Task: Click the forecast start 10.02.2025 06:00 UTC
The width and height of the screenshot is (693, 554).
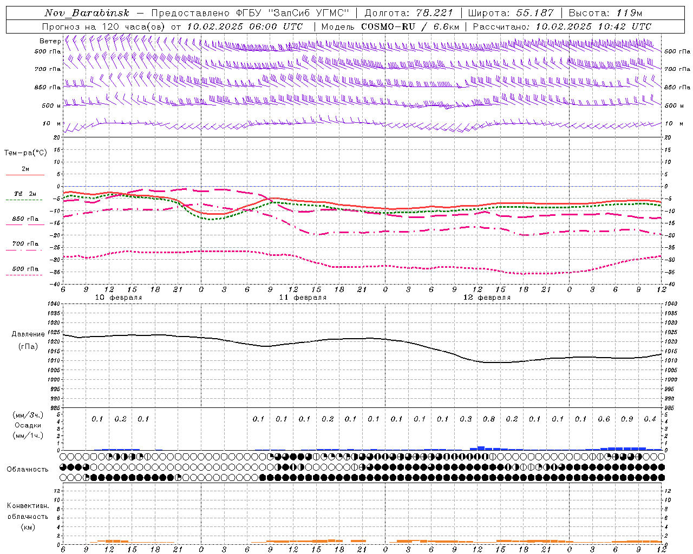Action: click(245, 27)
